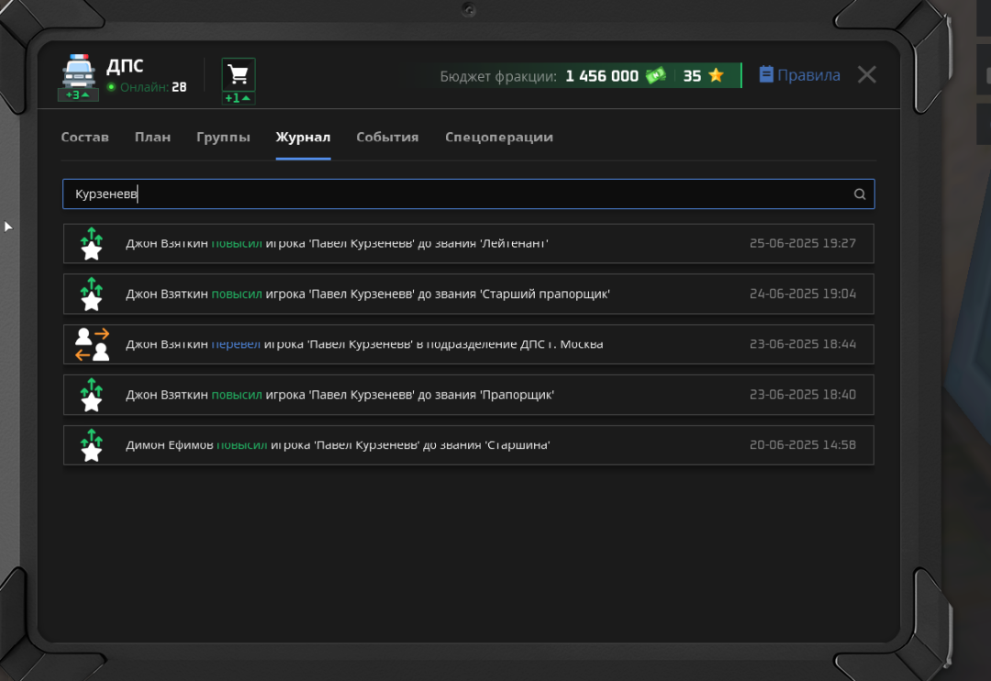Go to the Группы tab

[223, 137]
